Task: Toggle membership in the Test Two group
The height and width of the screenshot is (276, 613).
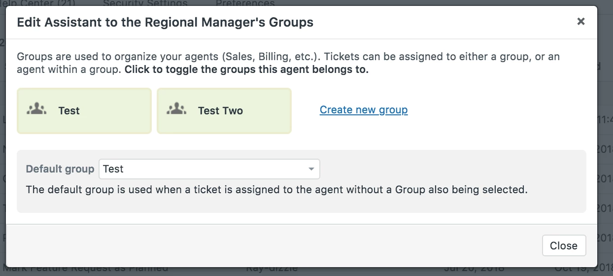Action: click(x=224, y=111)
